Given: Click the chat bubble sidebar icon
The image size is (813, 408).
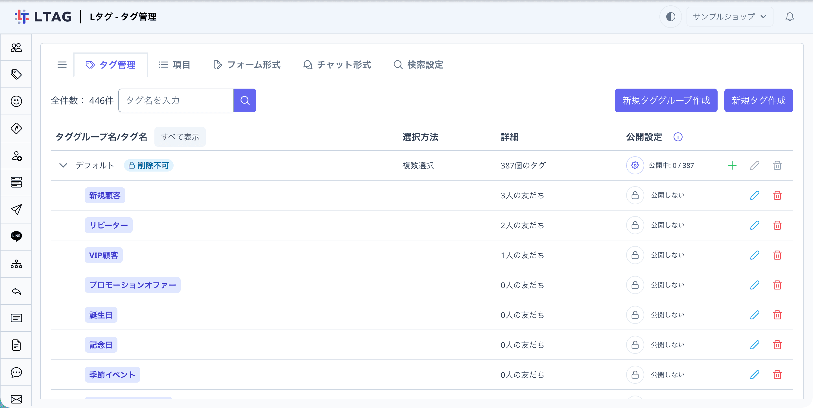Looking at the screenshot, I should click(x=16, y=372).
